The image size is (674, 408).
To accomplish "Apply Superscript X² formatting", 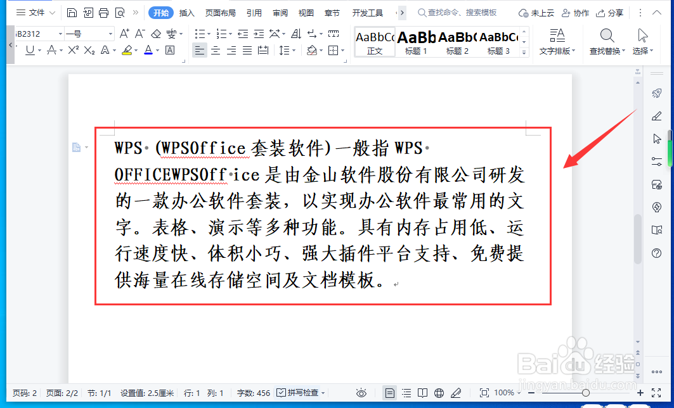I will pos(74,50).
